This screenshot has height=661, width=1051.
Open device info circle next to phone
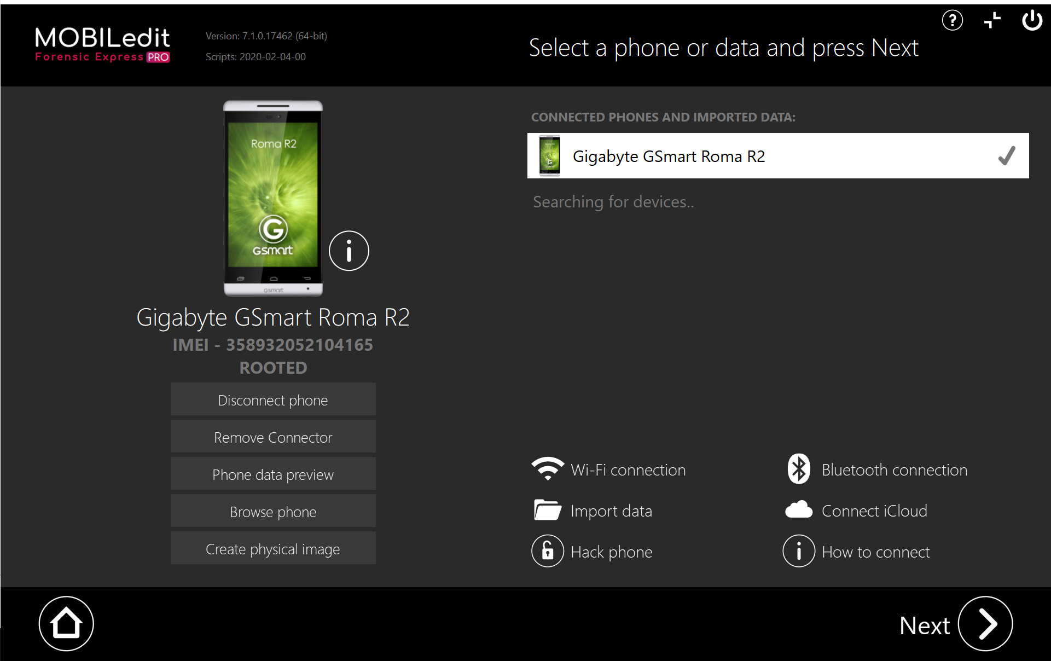pyautogui.click(x=349, y=251)
